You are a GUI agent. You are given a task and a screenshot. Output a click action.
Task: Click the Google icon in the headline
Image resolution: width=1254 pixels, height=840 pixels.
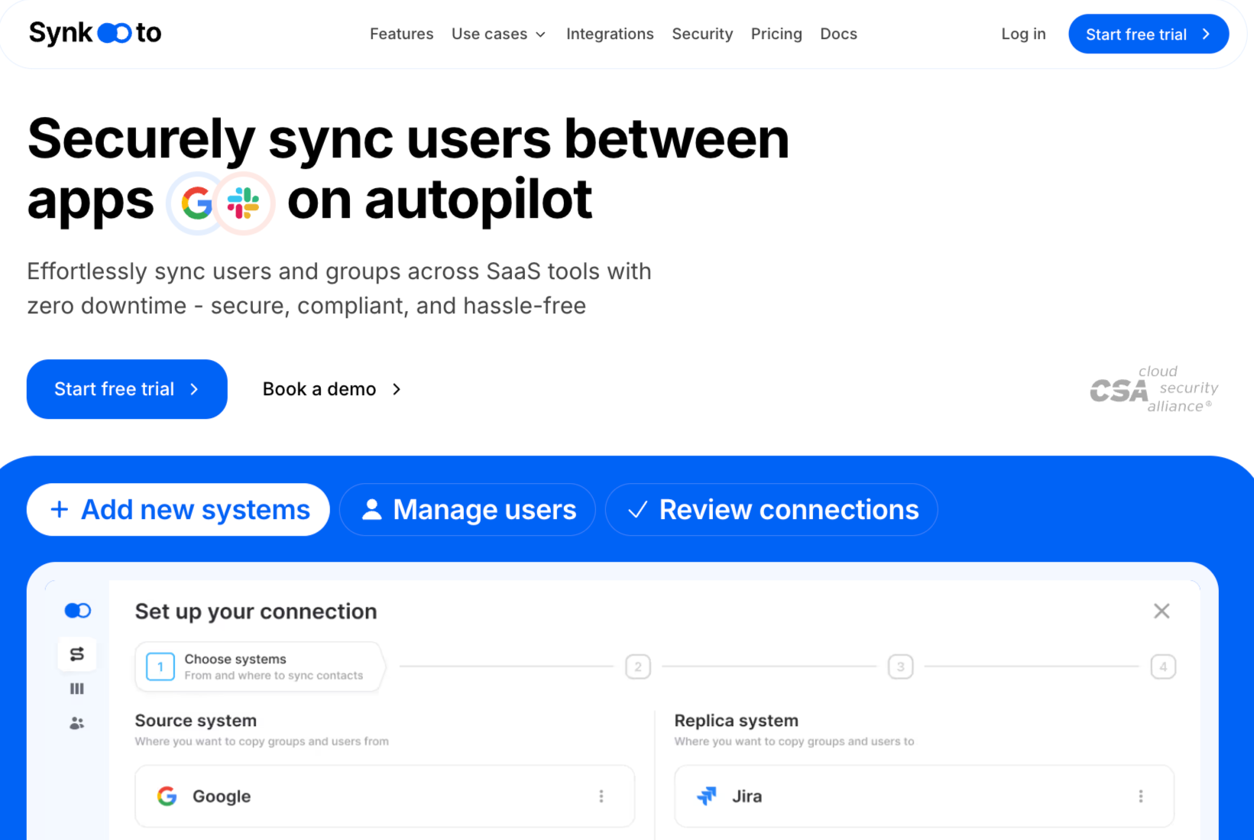pos(196,203)
